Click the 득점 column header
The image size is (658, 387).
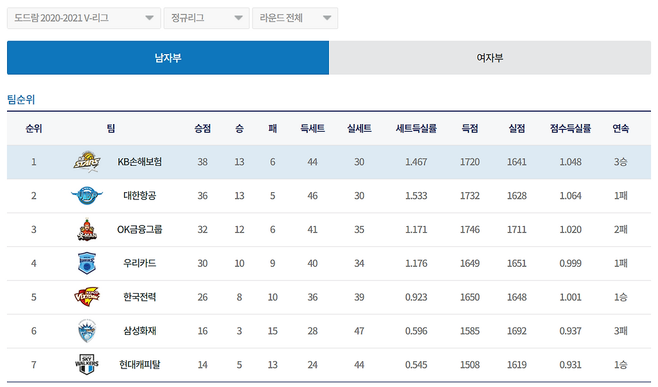(470, 129)
